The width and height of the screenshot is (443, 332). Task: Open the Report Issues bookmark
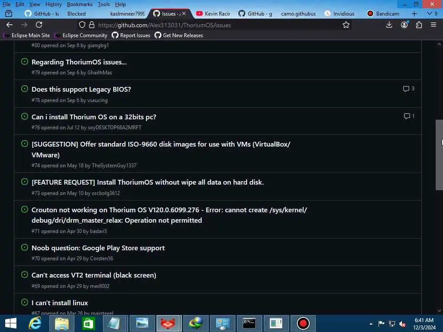131,35
